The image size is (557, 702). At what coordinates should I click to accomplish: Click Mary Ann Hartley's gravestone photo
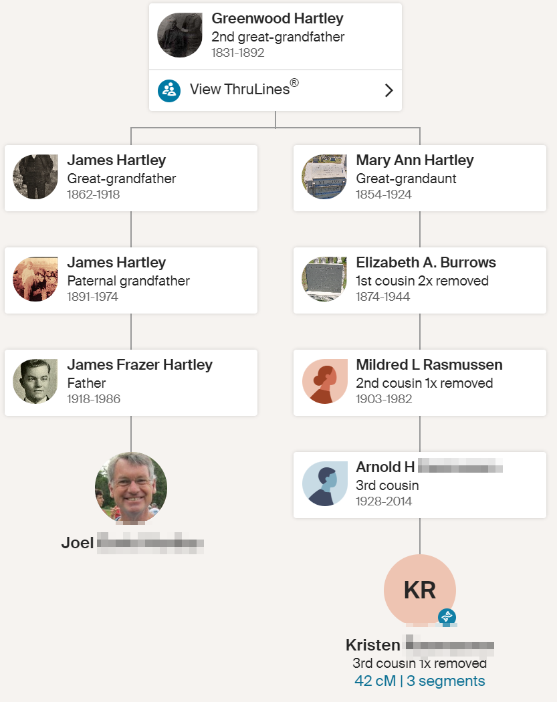point(324,177)
